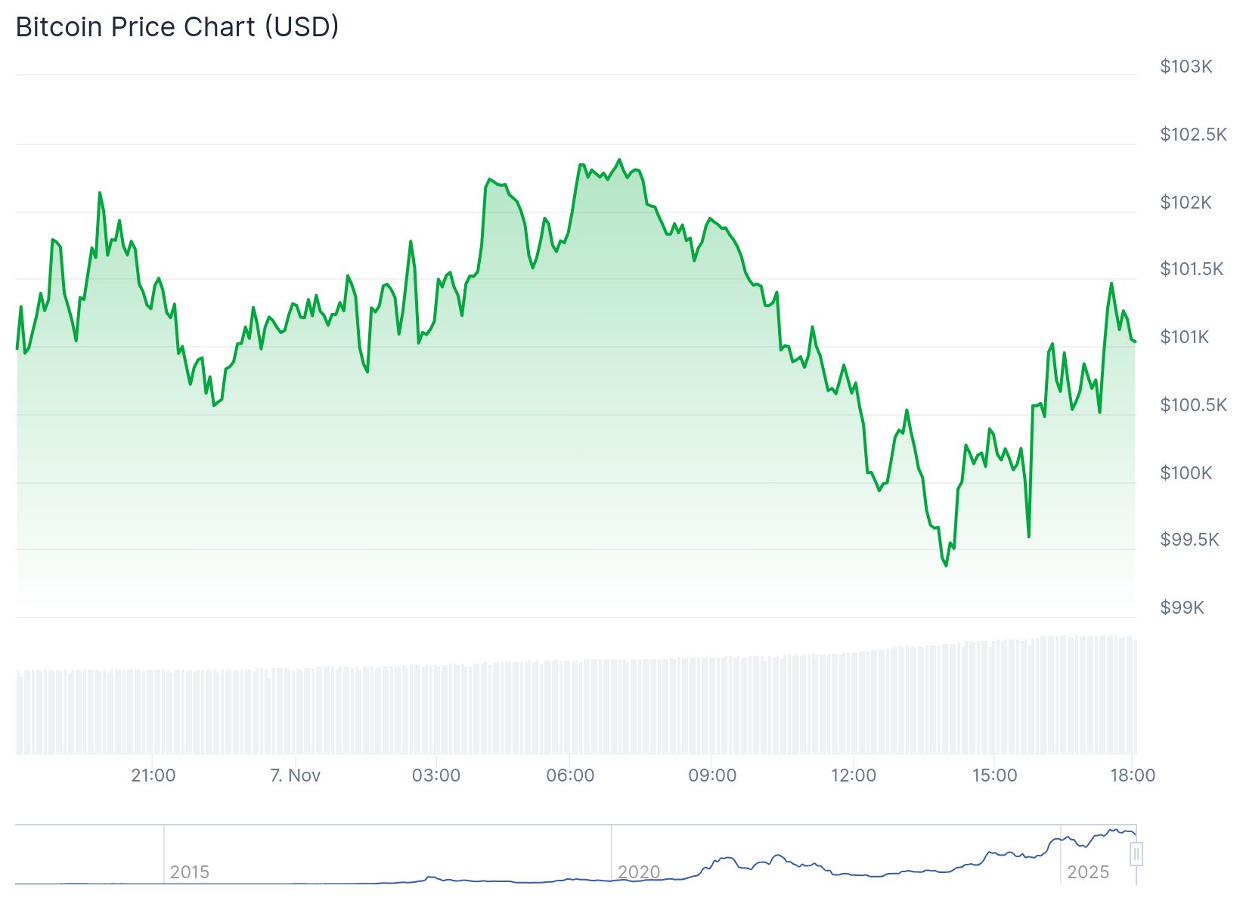Click the Bitcoin Price Chart (USD) title
Screen dimensions: 1243x907
pos(177,27)
